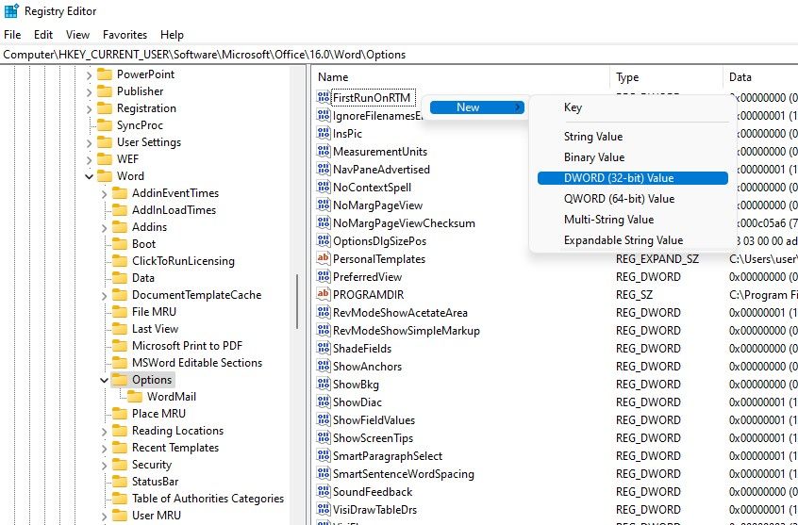Image resolution: width=798 pixels, height=525 pixels.
Task: Open the Help menu
Action: click(172, 35)
